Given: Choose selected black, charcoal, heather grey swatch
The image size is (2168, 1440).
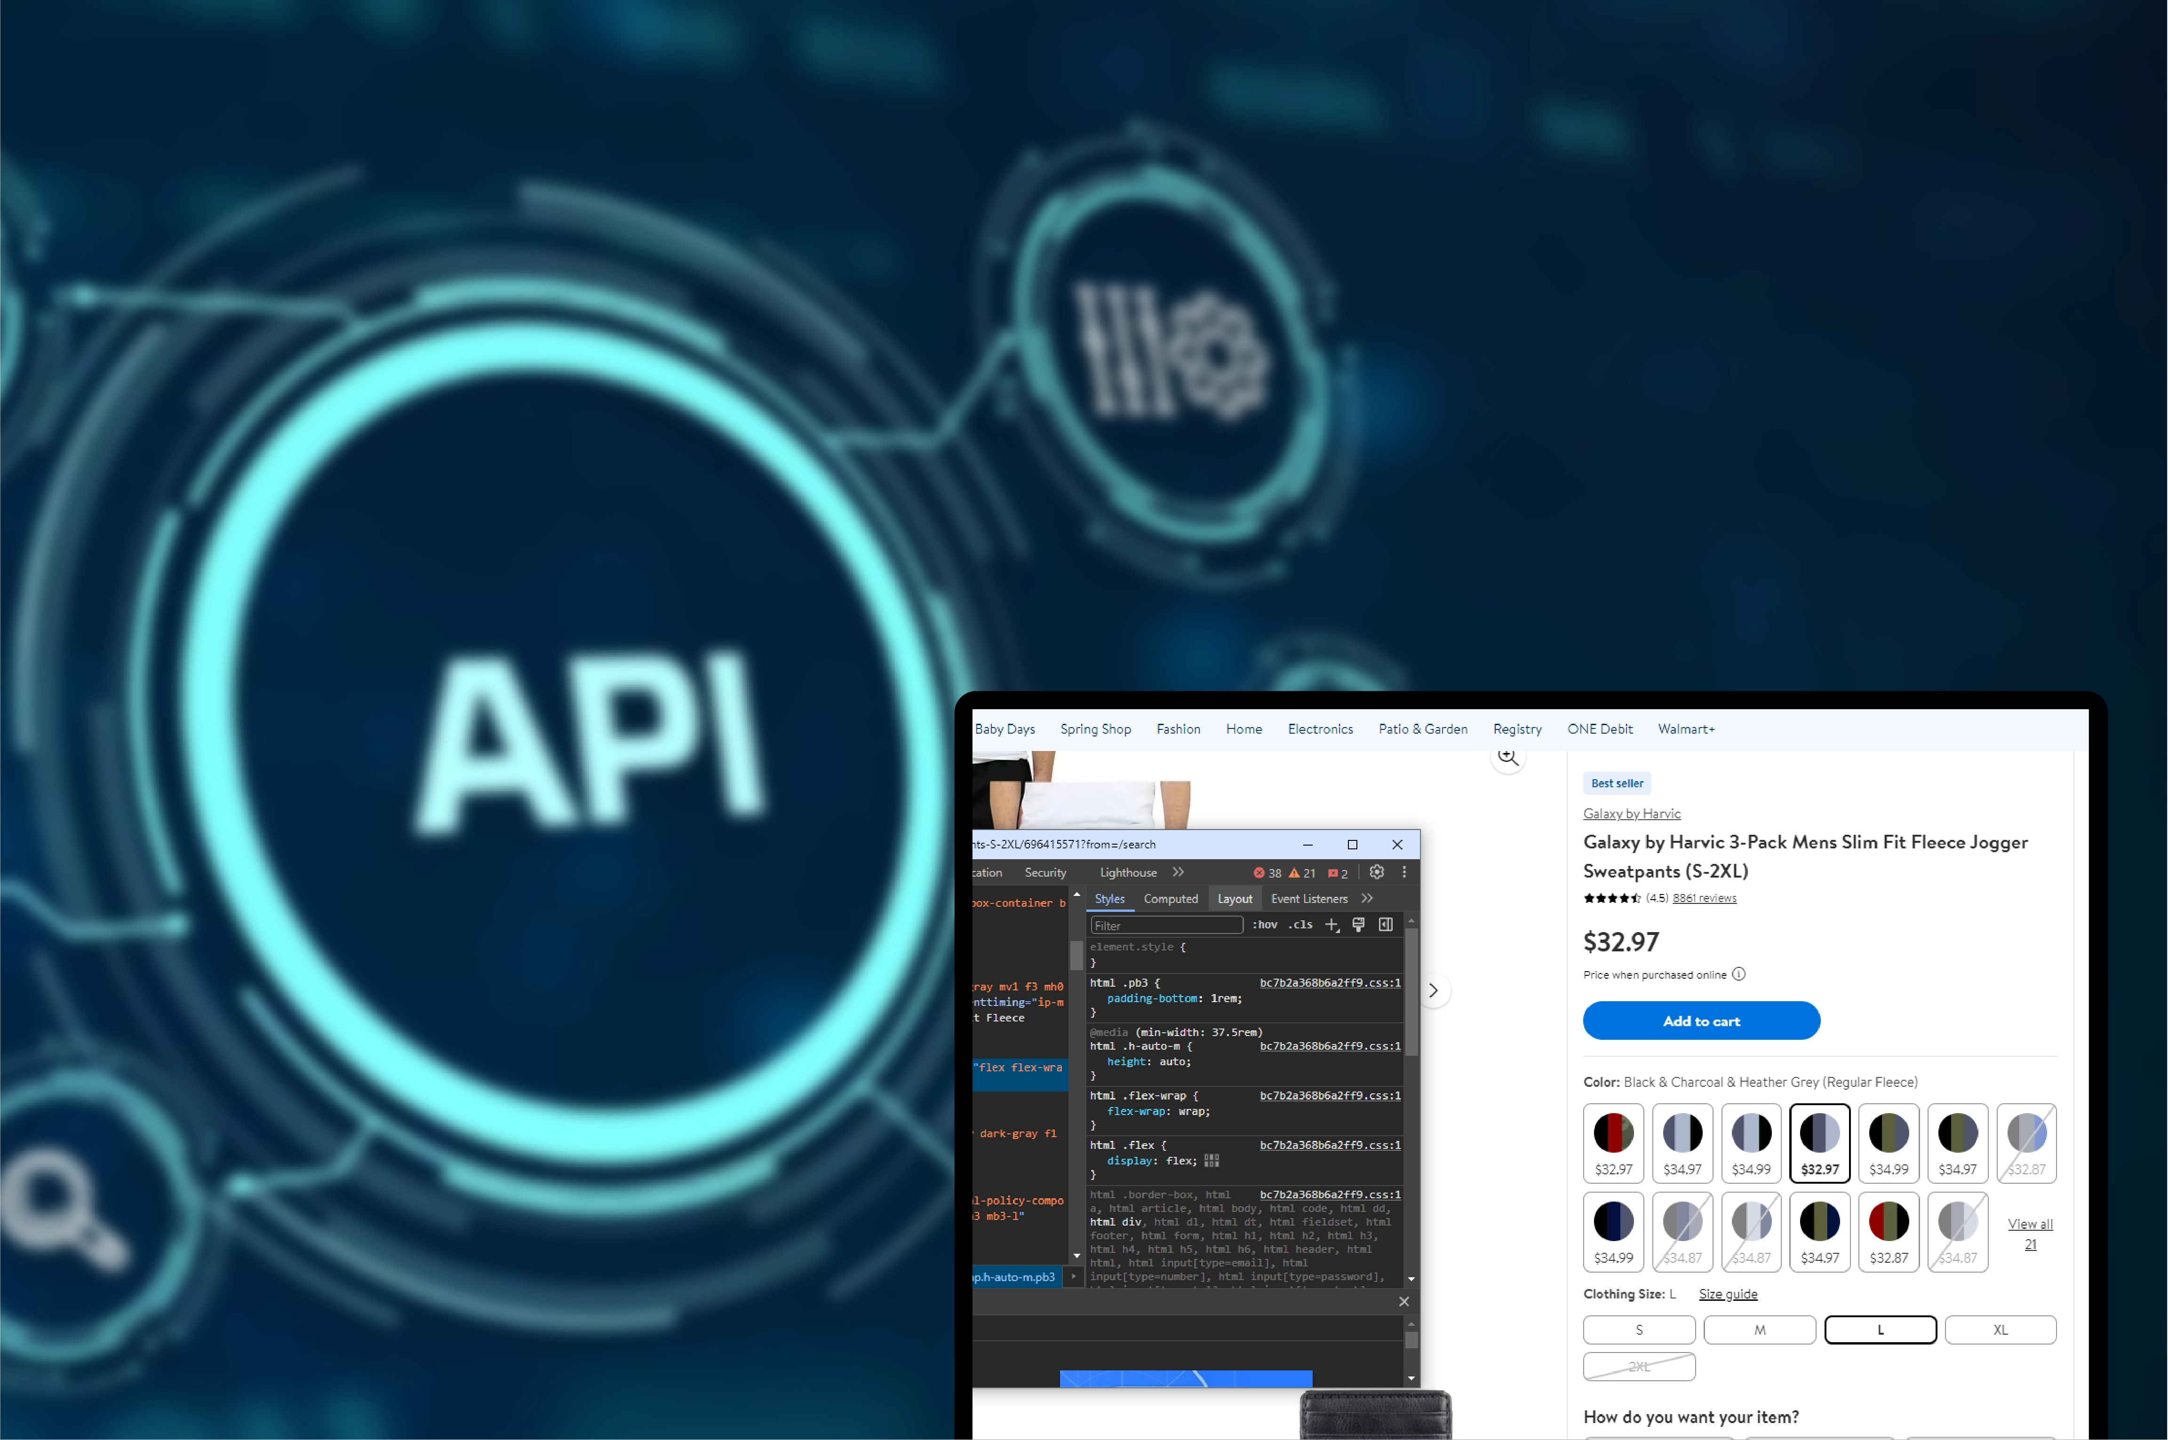Looking at the screenshot, I should (1820, 1142).
